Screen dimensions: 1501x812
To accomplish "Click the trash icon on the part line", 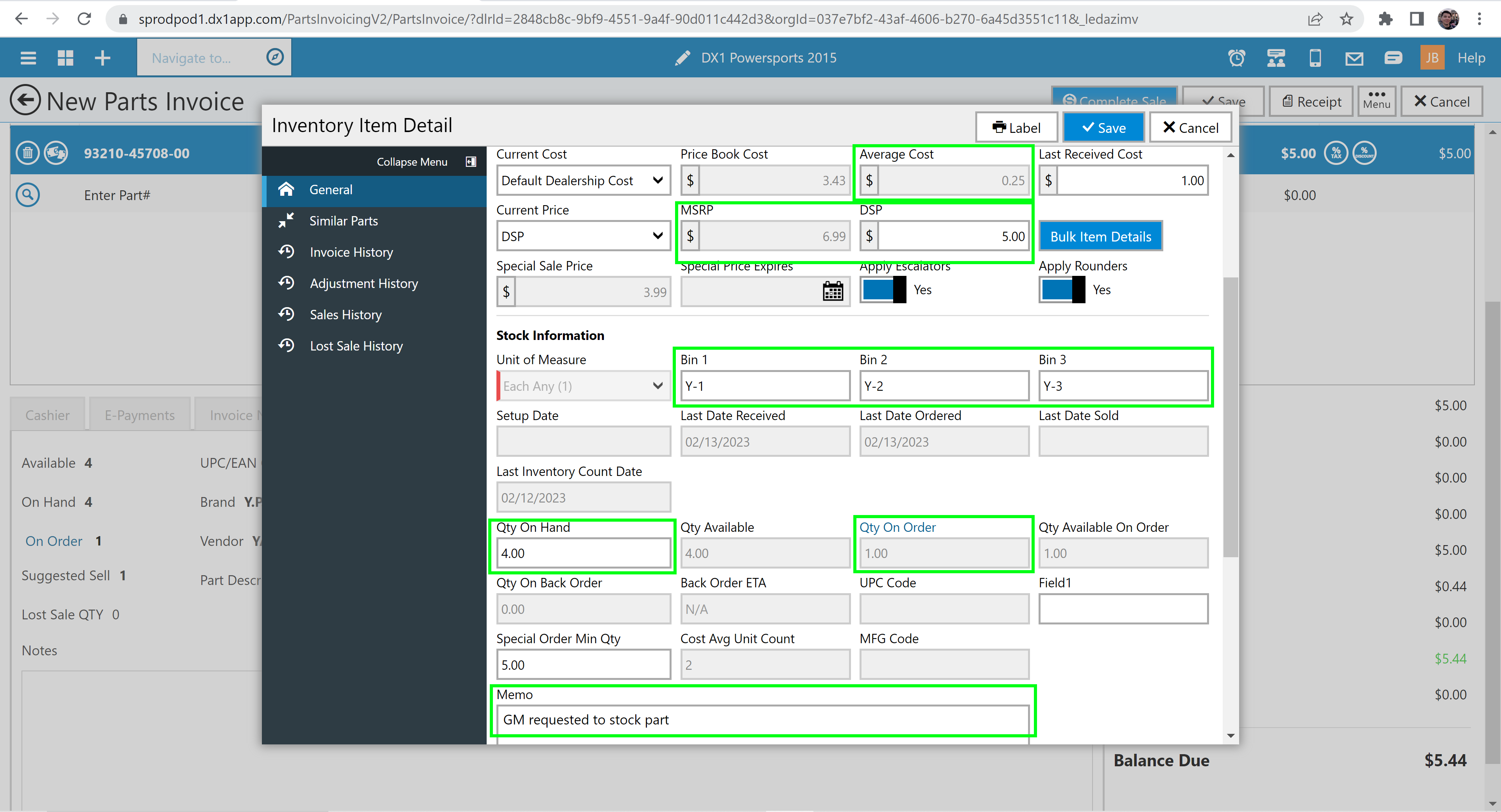I will click(x=27, y=153).
